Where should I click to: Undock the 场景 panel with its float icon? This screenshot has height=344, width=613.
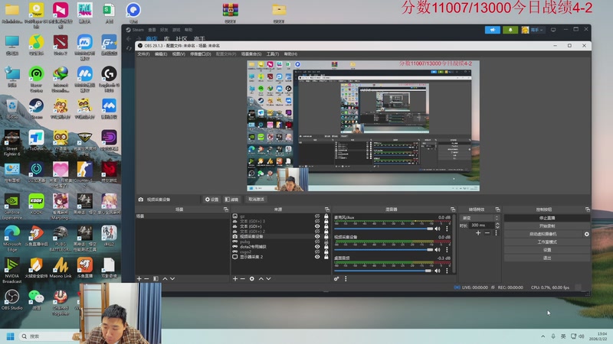coord(225,209)
